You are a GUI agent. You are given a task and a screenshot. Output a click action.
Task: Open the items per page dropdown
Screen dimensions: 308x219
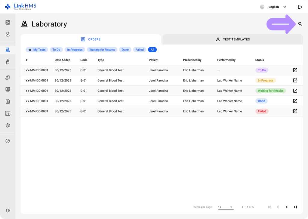point(226,207)
